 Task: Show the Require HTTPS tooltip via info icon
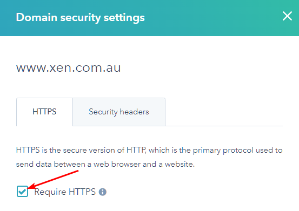tap(103, 192)
